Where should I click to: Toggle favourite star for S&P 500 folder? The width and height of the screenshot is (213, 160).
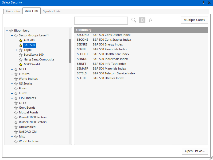coord(21,45)
